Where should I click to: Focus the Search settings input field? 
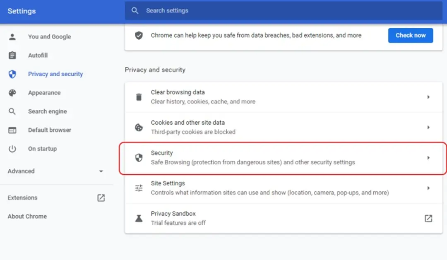tap(284, 11)
